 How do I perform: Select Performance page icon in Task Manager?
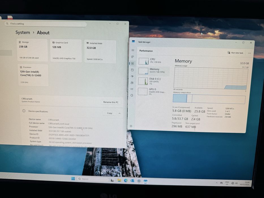point(132,63)
